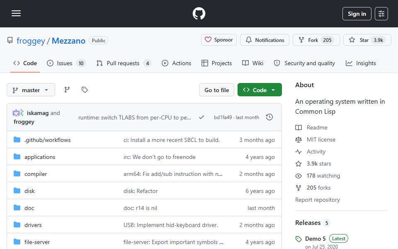Screen dimensions: 398x249
Task: Open the Insights tab
Action: (361, 63)
